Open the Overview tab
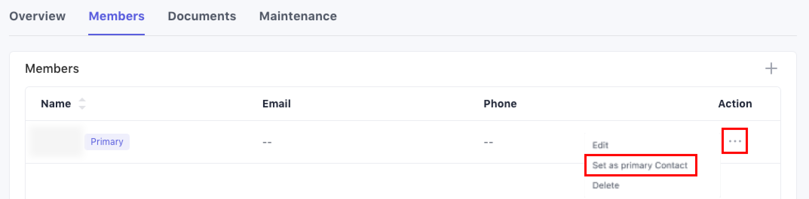The height and width of the screenshot is (199, 809). [37, 16]
